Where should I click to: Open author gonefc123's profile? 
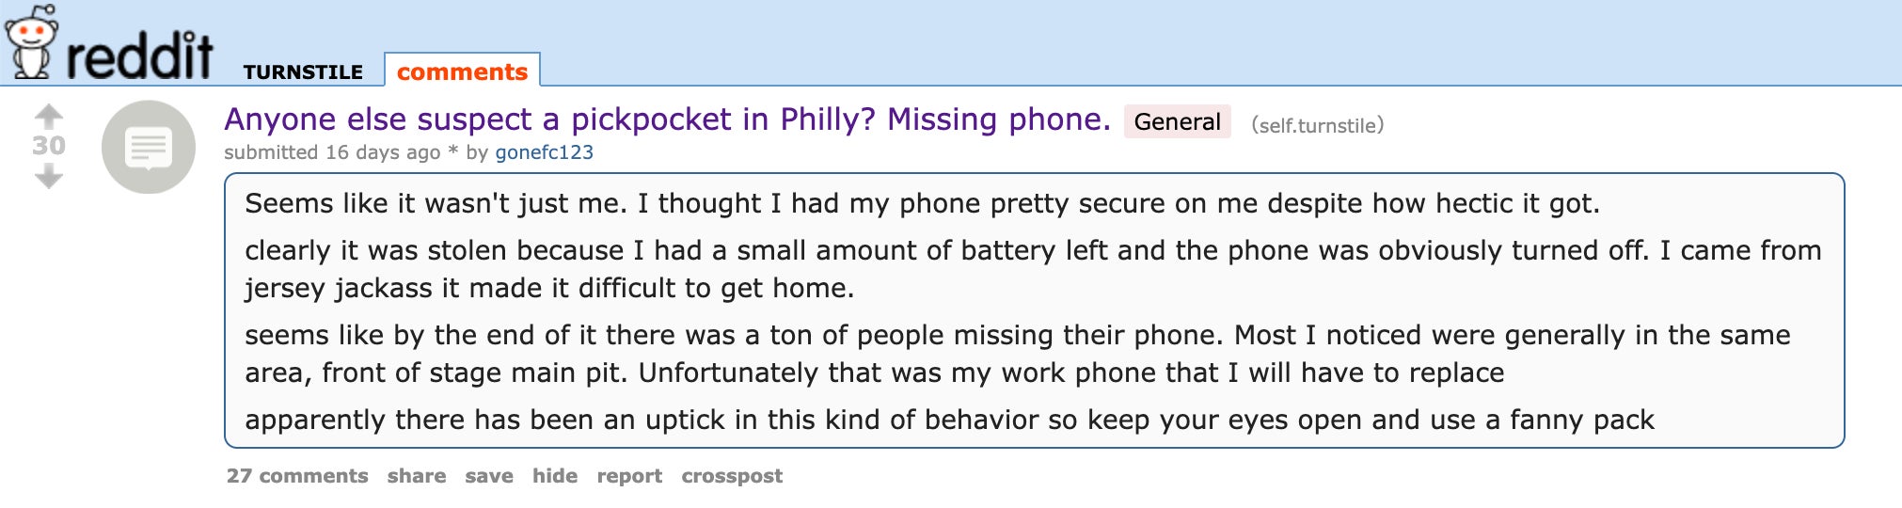coord(544,152)
